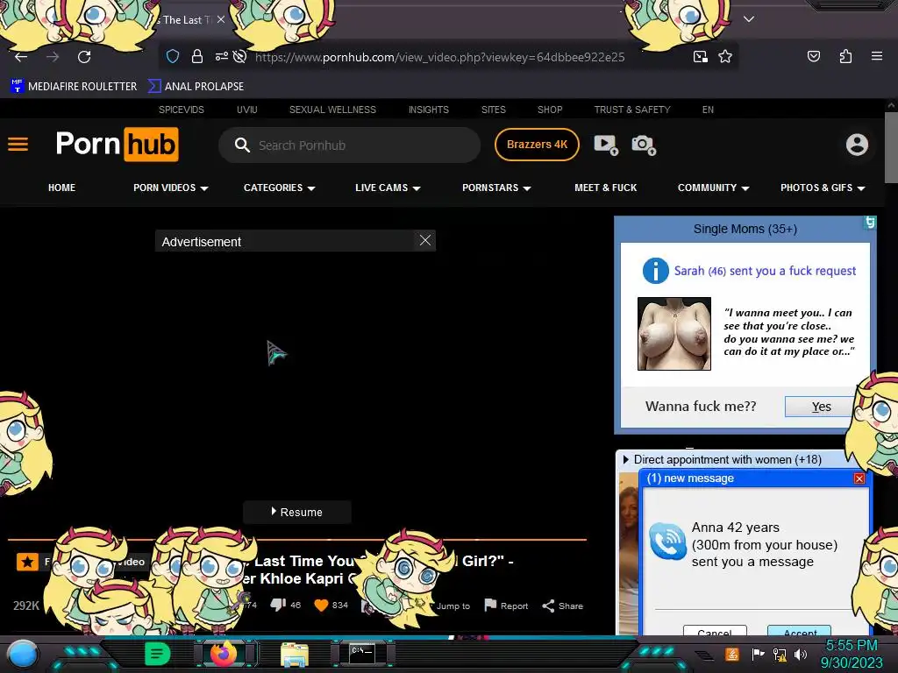Close the current browser tab
Screen dimensions: 898x673
point(221,19)
